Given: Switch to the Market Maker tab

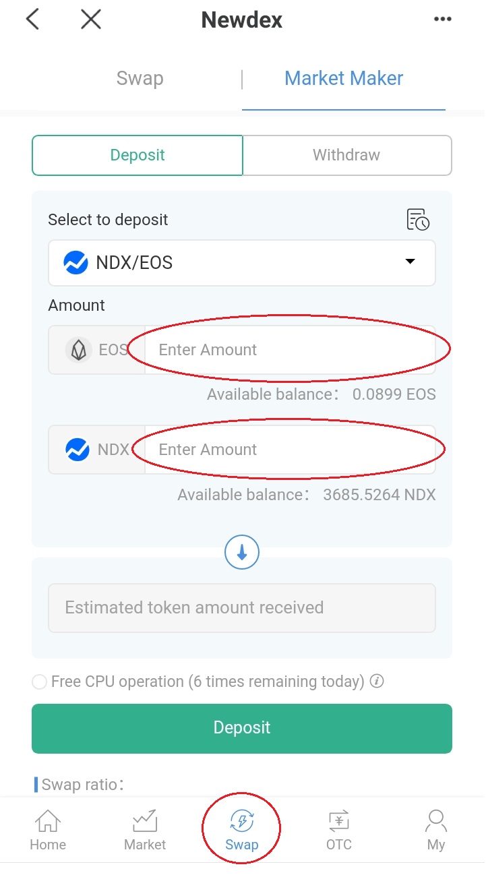Looking at the screenshot, I should click(344, 78).
